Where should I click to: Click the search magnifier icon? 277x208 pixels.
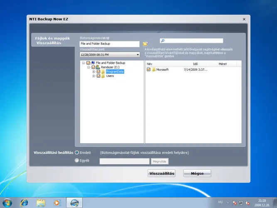[x=163, y=41]
